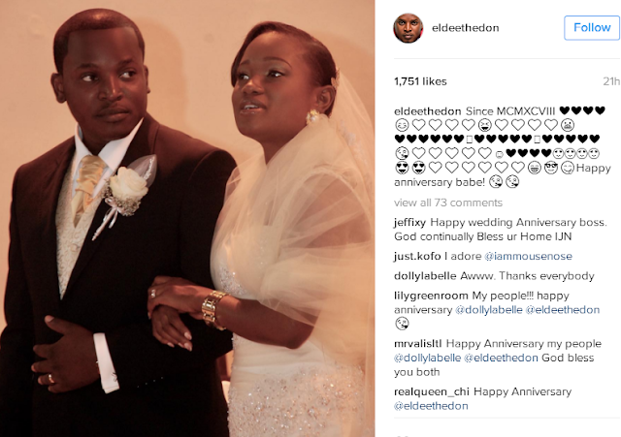Open lilygreenroom commenter profile
The width and height of the screenshot is (621, 437).
(431, 296)
